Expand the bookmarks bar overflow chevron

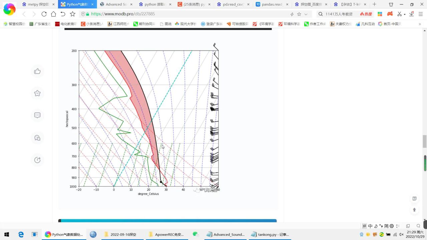(420, 23)
